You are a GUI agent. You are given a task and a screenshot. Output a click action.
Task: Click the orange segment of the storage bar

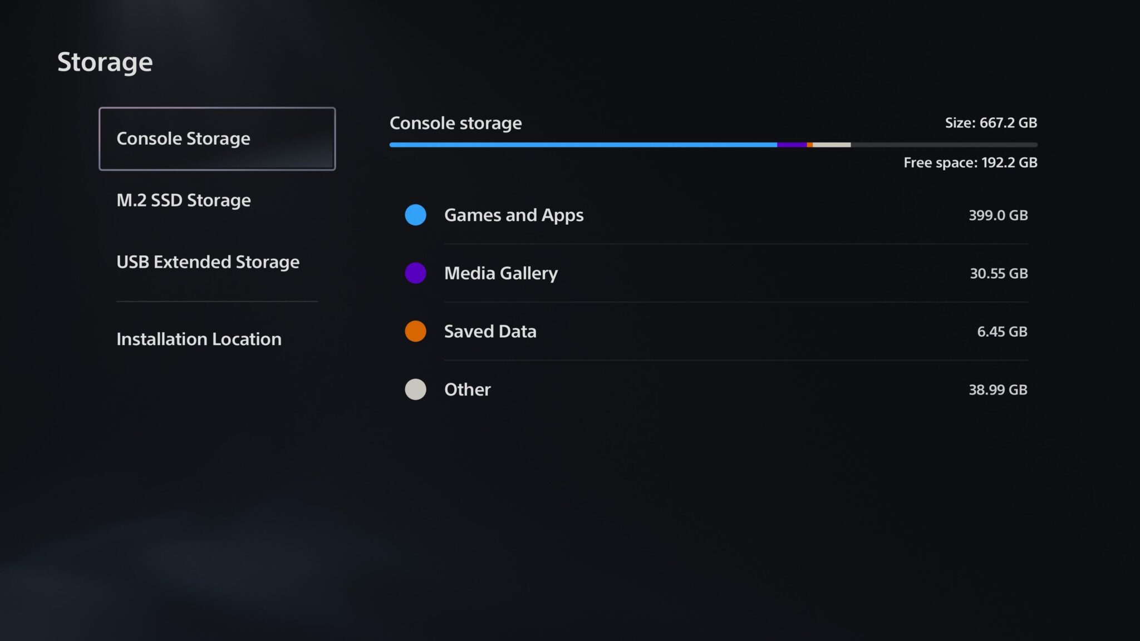(810, 145)
